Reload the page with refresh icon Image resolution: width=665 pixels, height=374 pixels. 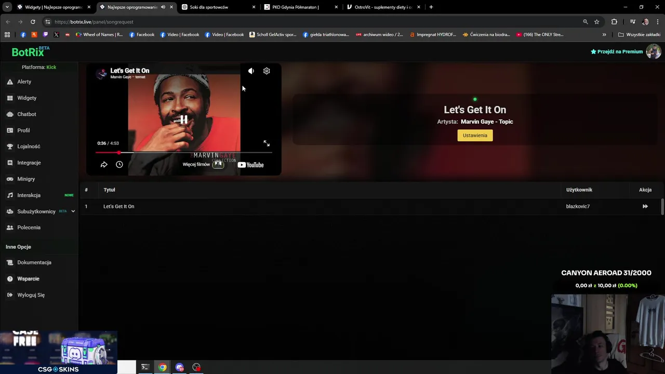coord(33,22)
